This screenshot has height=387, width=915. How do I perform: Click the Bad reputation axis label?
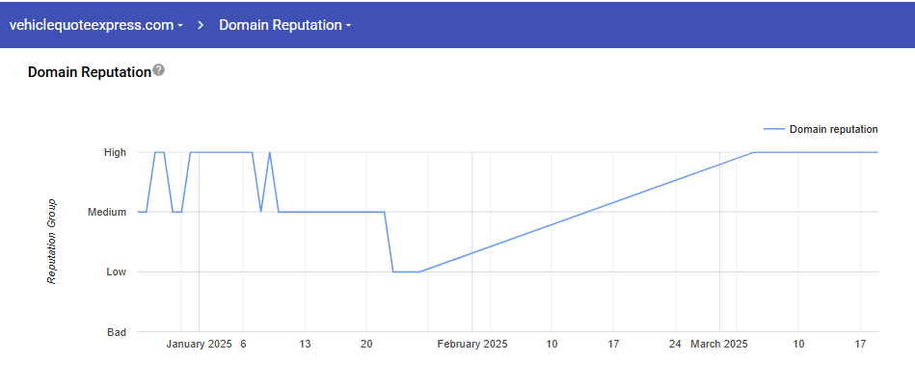[117, 332]
